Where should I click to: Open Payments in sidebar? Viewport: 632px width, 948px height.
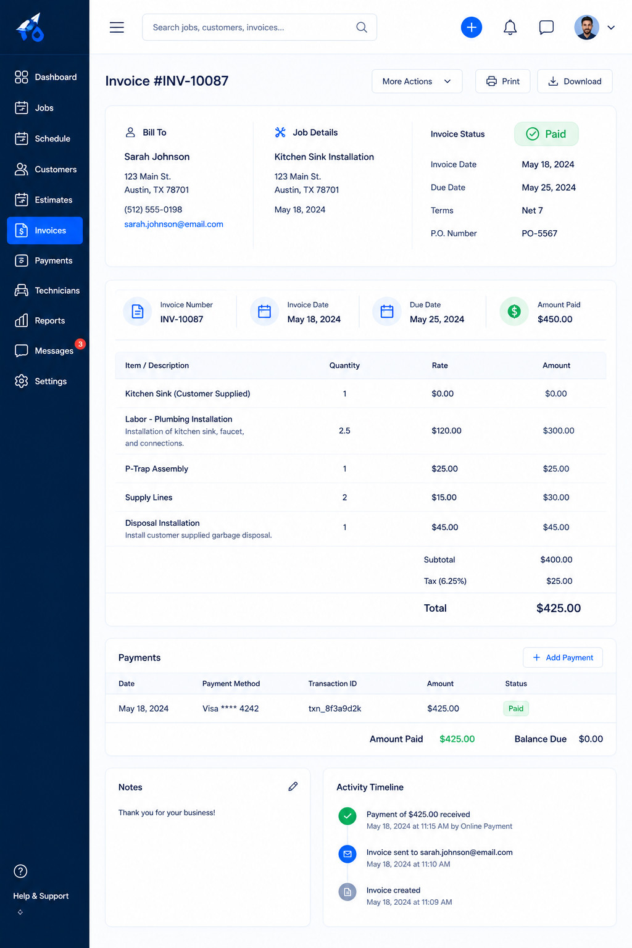pyautogui.click(x=45, y=260)
